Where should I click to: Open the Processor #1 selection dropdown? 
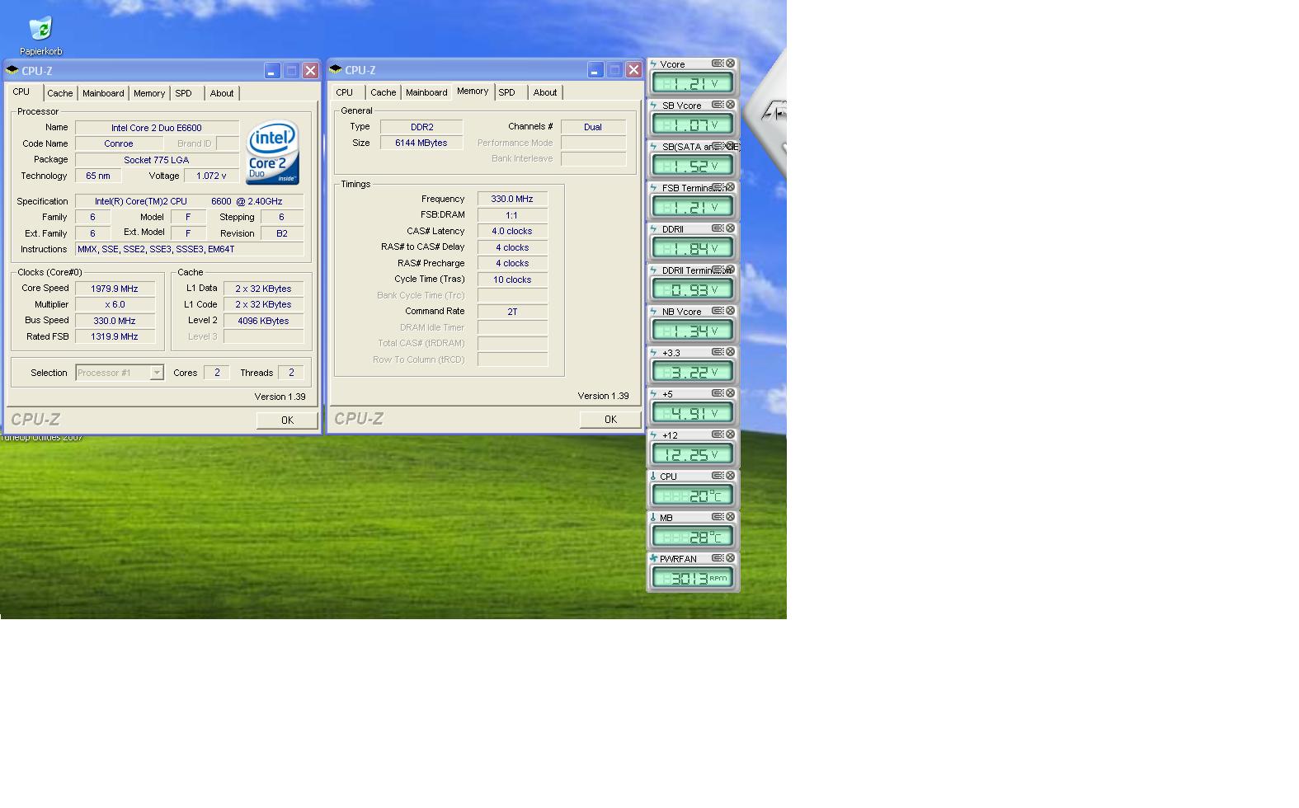(x=157, y=373)
